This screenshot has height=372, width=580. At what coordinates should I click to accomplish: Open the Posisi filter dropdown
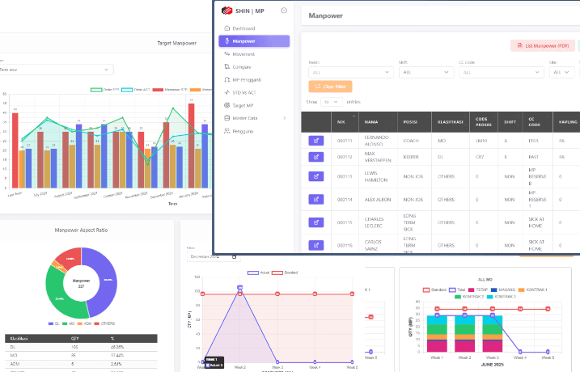[349, 72]
